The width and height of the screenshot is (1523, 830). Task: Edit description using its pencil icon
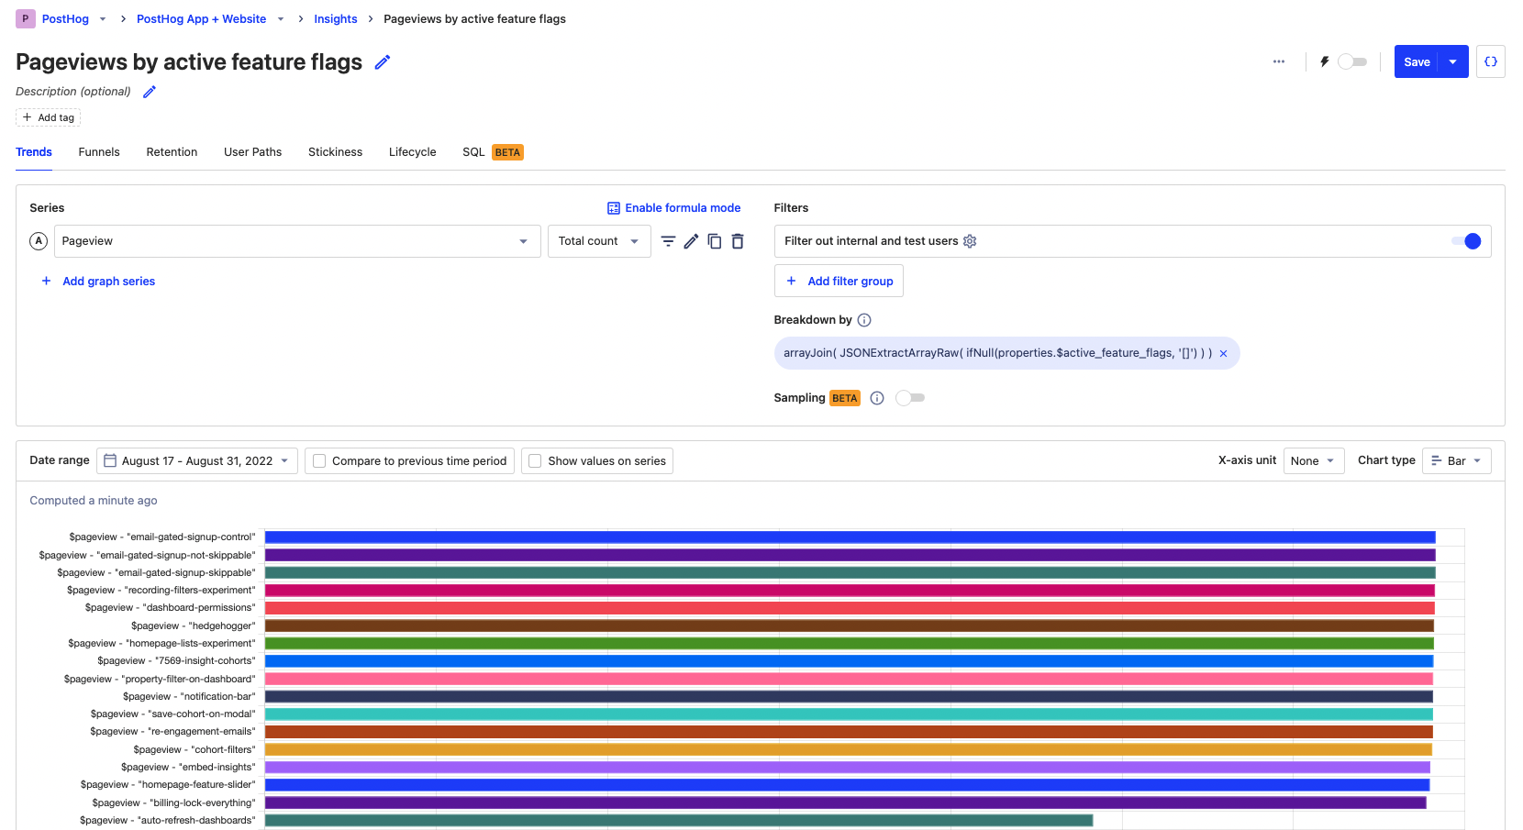coord(150,92)
